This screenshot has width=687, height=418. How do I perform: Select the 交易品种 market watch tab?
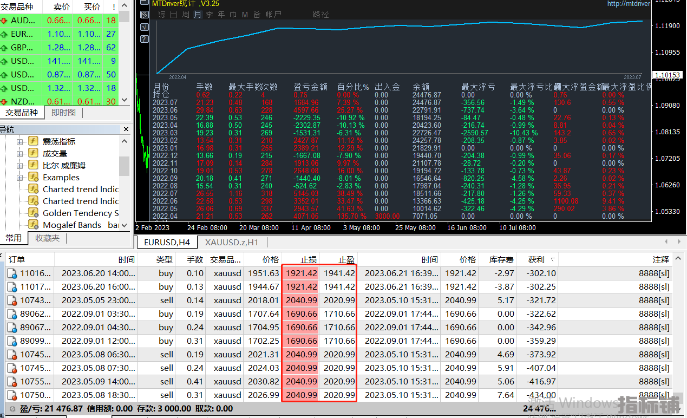(x=22, y=113)
